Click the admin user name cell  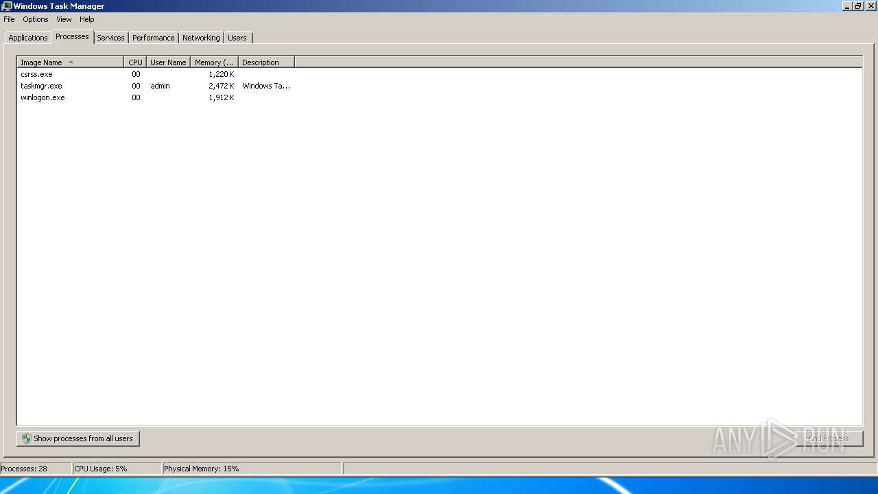(161, 86)
